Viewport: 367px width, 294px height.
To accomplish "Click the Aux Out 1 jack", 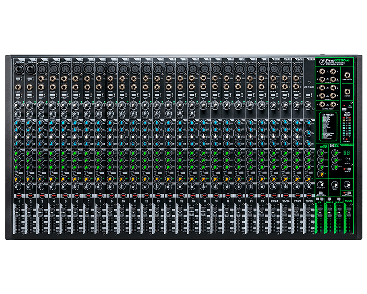I will point(322,72).
